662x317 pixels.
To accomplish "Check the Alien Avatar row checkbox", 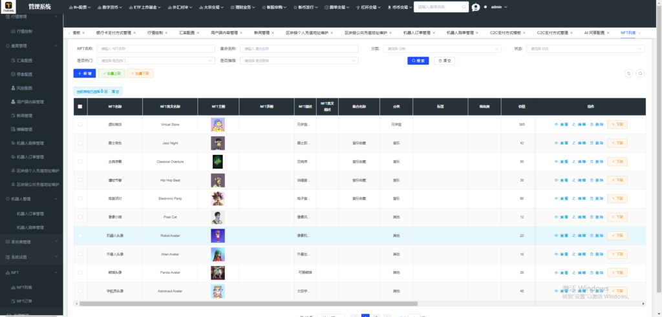I will coord(80,254).
